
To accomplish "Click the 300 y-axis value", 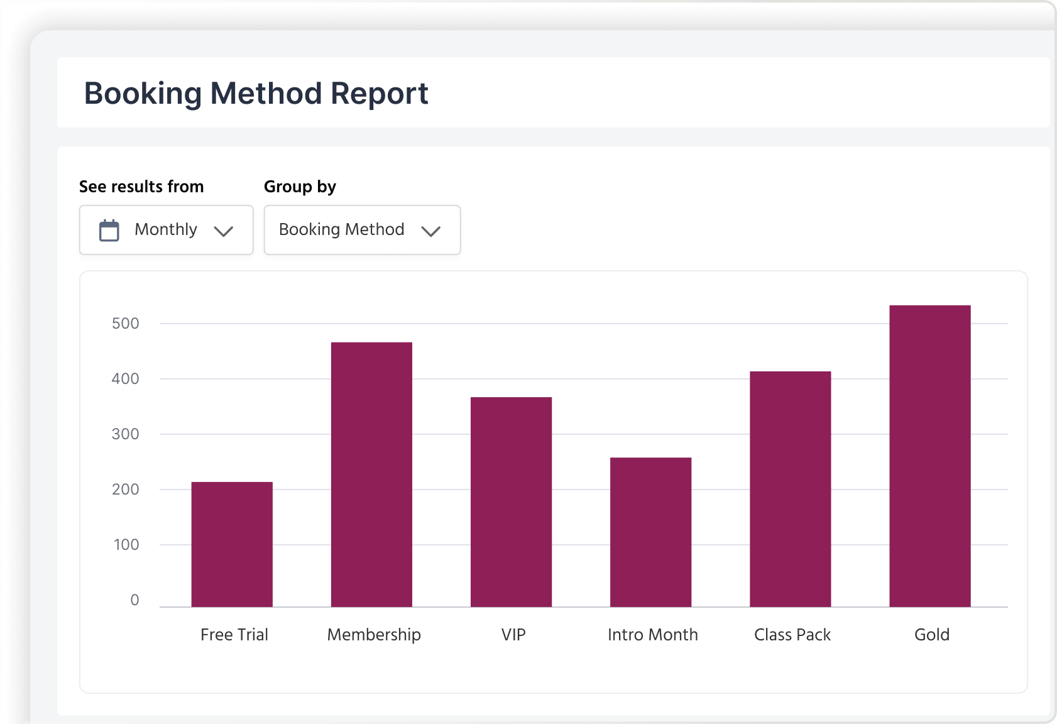I will [x=126, y=434].
